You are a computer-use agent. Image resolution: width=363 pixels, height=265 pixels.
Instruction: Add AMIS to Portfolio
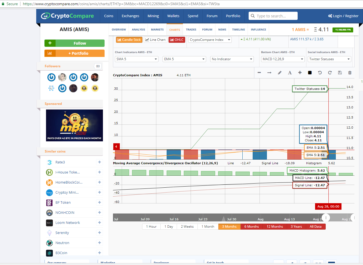click(x=74, y=53)
